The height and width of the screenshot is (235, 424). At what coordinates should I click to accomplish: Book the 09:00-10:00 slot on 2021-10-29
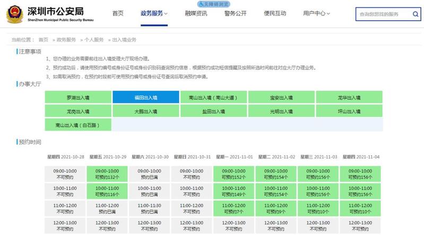pyautogui.click(x=107, y=174)
